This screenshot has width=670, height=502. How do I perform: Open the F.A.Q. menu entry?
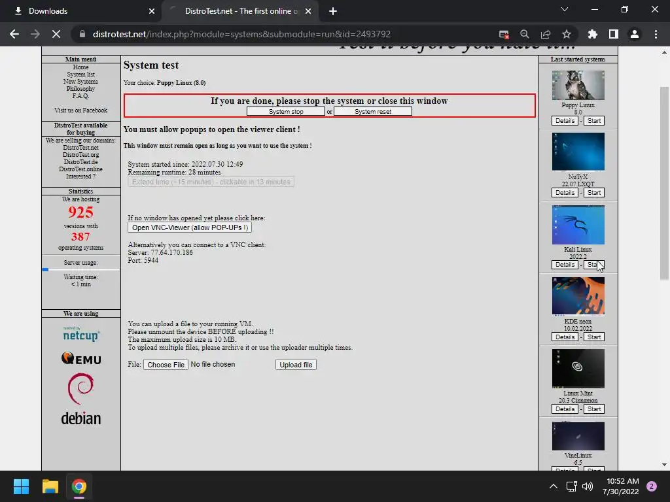[x=80, y=96]
